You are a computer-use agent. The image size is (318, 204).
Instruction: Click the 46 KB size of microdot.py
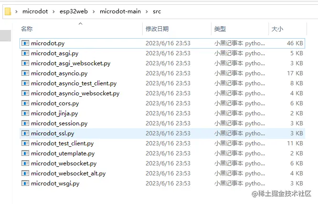point(295,43)
